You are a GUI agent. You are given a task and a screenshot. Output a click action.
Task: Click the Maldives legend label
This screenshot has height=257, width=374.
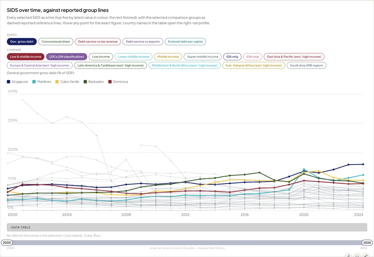[x=44, y=82]
